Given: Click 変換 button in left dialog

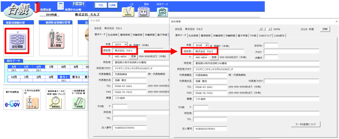Looking at the screenshot, I should coord(133,56).
